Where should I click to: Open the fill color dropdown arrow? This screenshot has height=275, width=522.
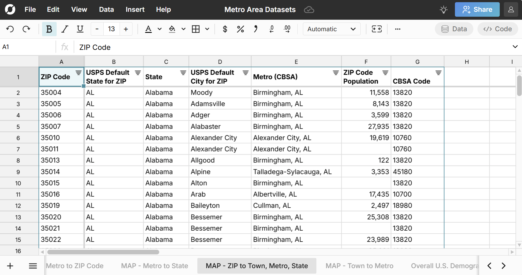(x=183, y=29)
